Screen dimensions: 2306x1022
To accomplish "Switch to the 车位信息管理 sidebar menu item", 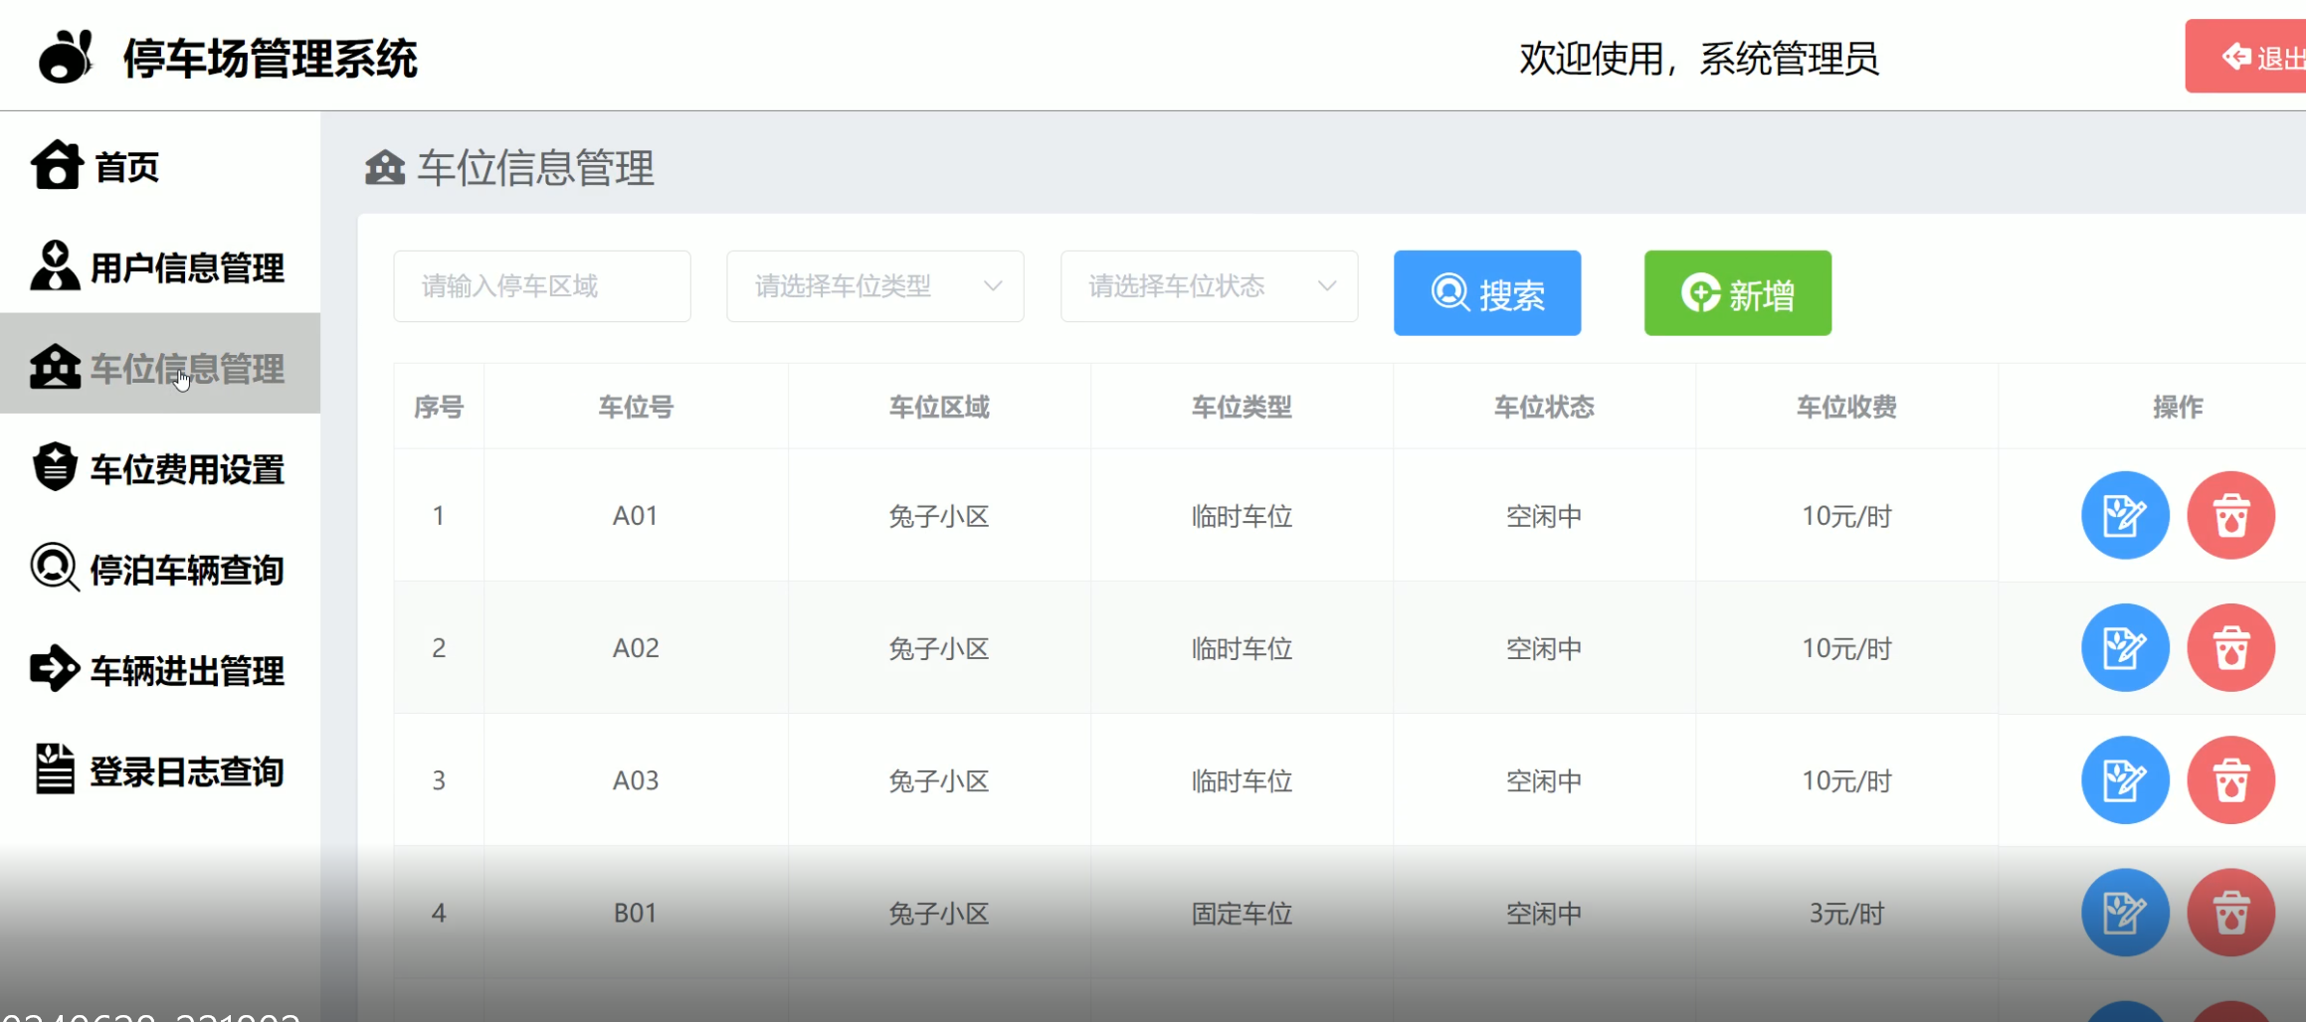I will click(x=185, y=368).
